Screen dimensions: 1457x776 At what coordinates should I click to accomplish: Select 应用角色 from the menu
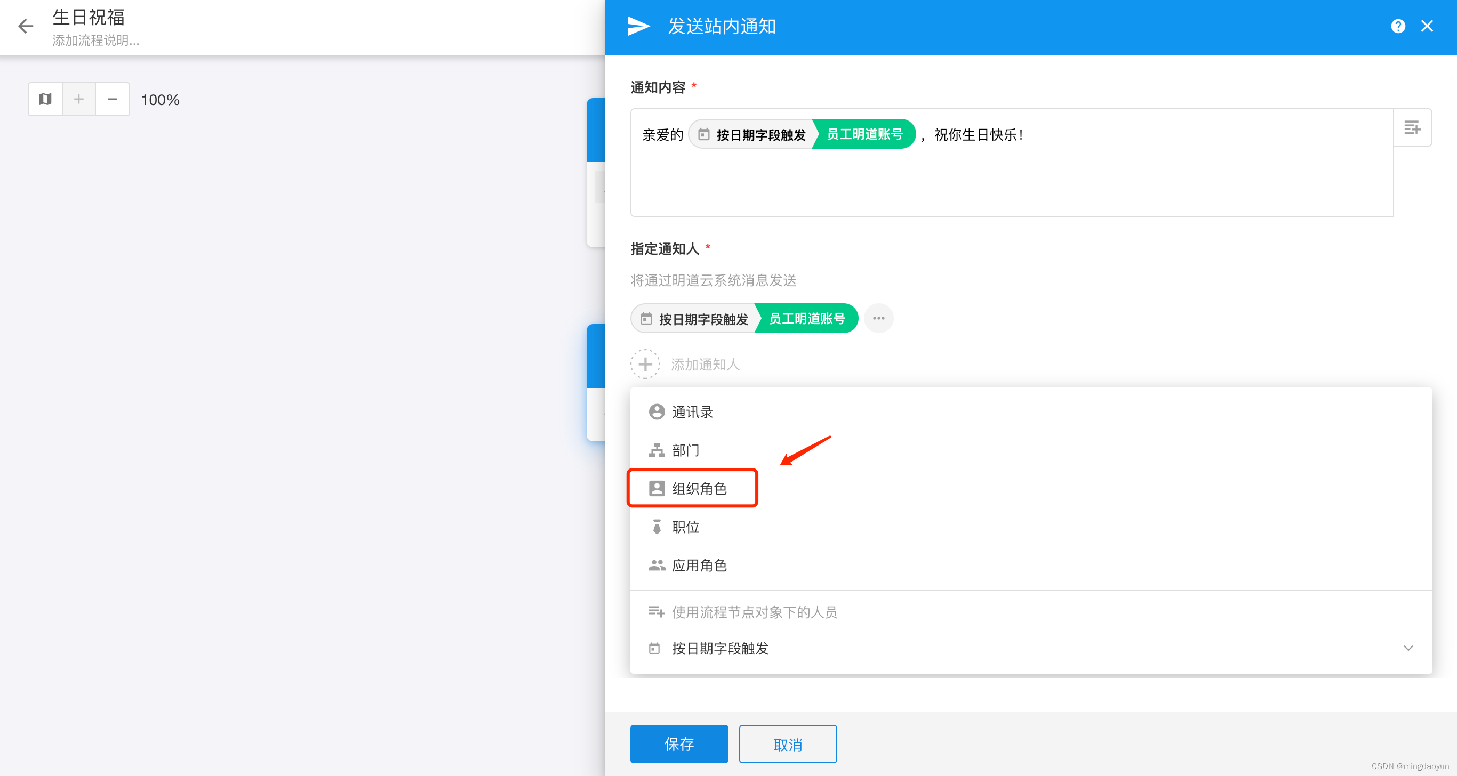[x=699, y=565]
